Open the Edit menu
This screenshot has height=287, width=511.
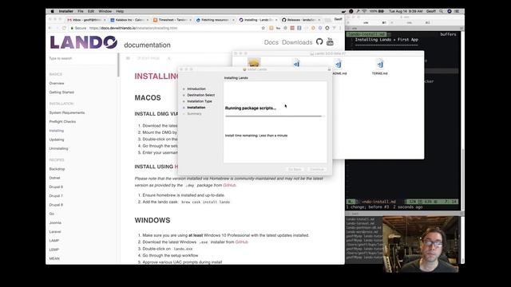pos(91,11)
